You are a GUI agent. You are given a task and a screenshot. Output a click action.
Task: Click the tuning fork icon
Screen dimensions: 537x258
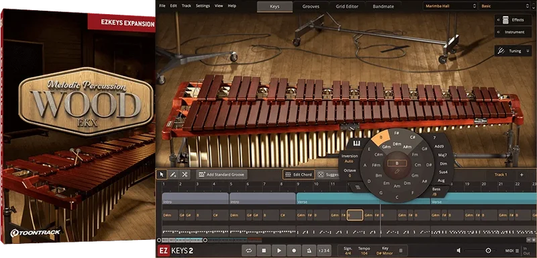tap(501, 51)
